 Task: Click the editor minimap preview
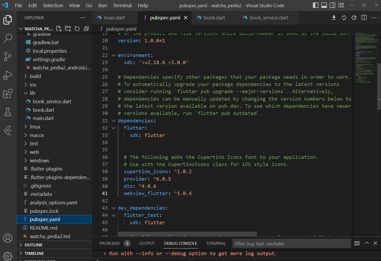(x=366, y=58)
